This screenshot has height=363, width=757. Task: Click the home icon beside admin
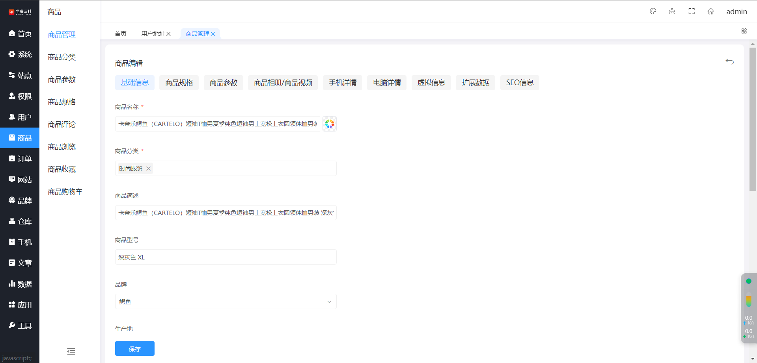[710, 11]
